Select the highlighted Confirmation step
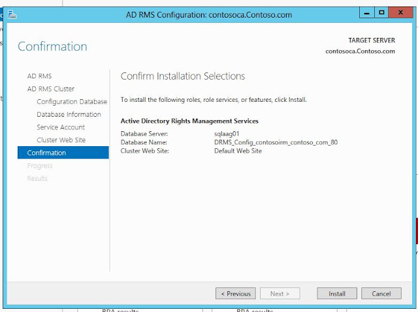418x312 pixels. click(63, 153)
